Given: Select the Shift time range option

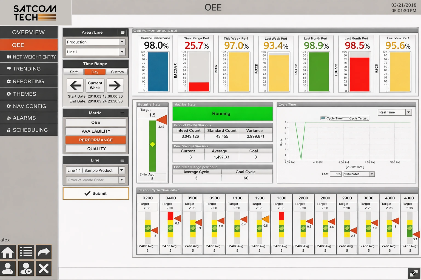Looking at the screenshot, I should click(74, 72).
